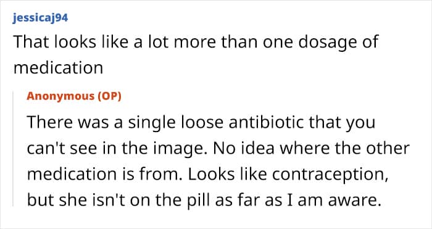Click 'There was a single' in OP's reply
This screenshot has width=432, height=229.
pyautogui.click(x=101, y=122)
